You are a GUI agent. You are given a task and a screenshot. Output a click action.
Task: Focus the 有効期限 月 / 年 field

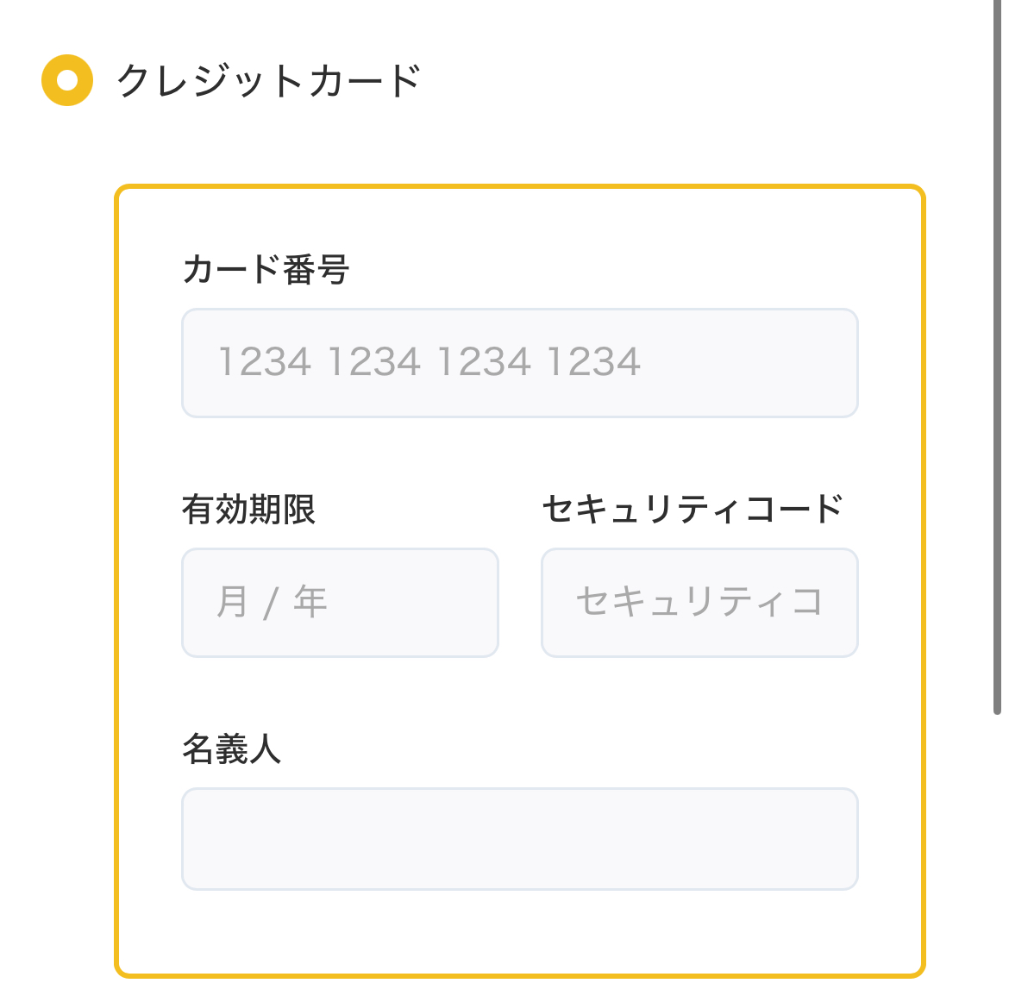click(341, 603)
